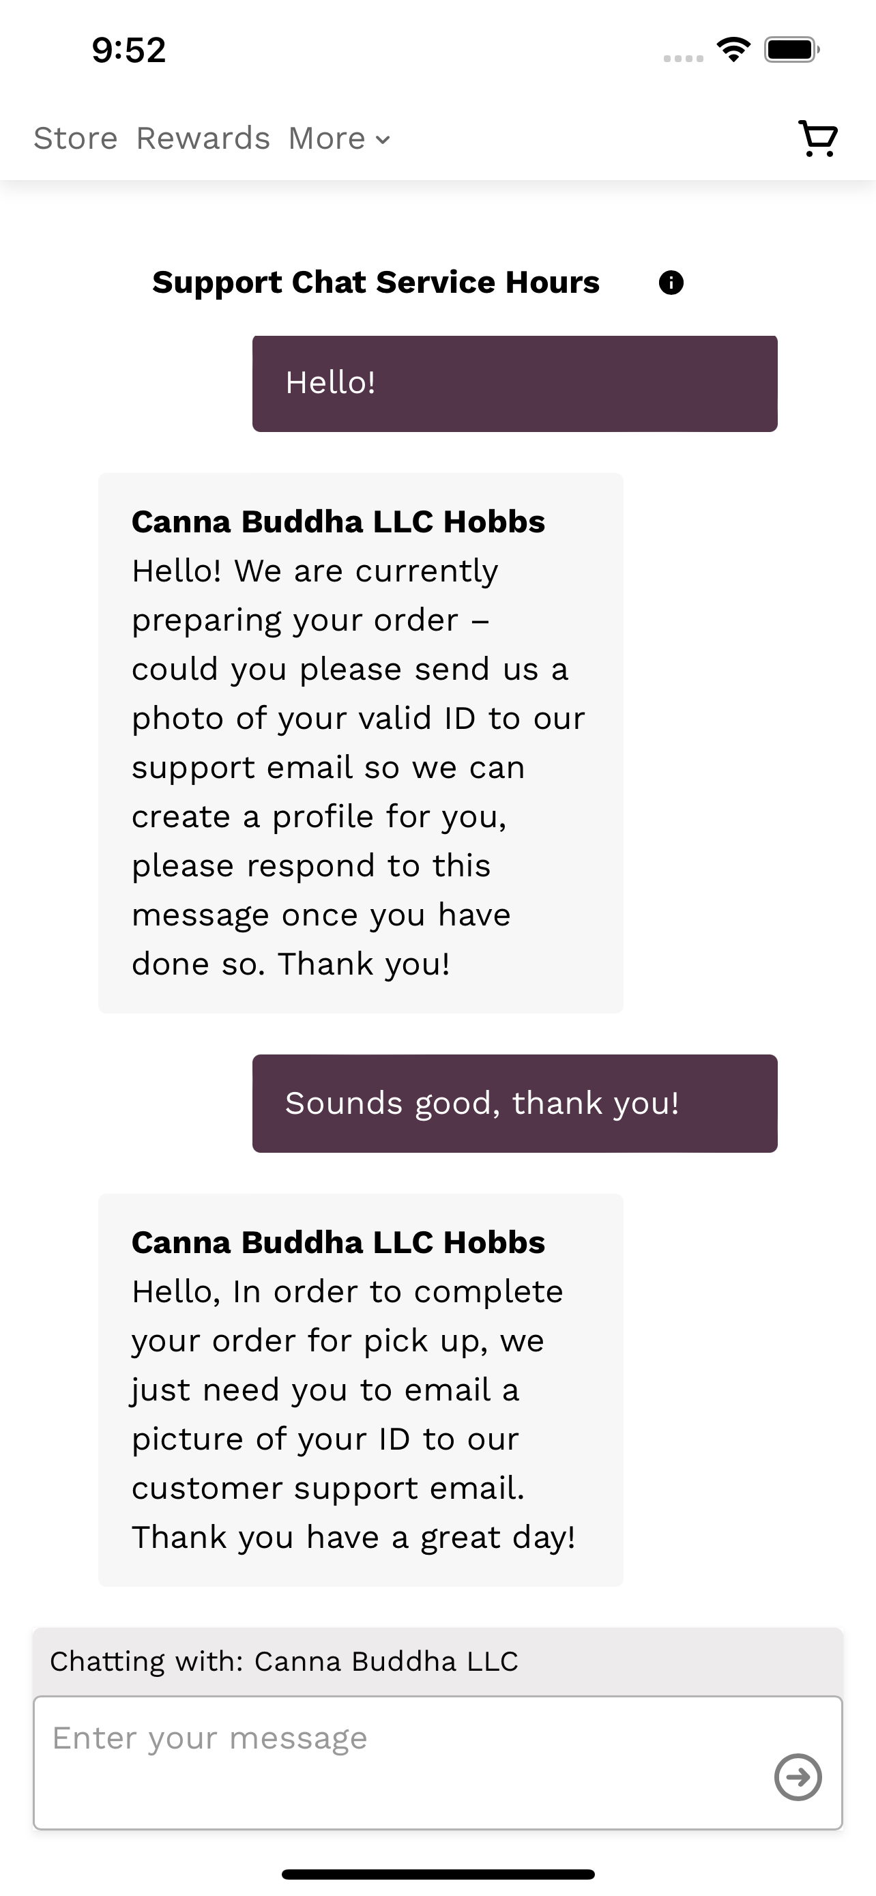Tap the battery indicator
This screenshot has width=876, height=1896.
coord(791,50)
